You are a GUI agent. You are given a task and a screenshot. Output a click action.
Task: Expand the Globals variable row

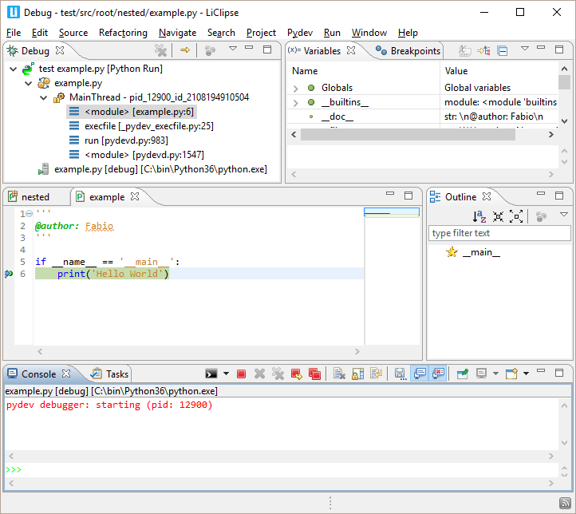(x=296, y=88)
